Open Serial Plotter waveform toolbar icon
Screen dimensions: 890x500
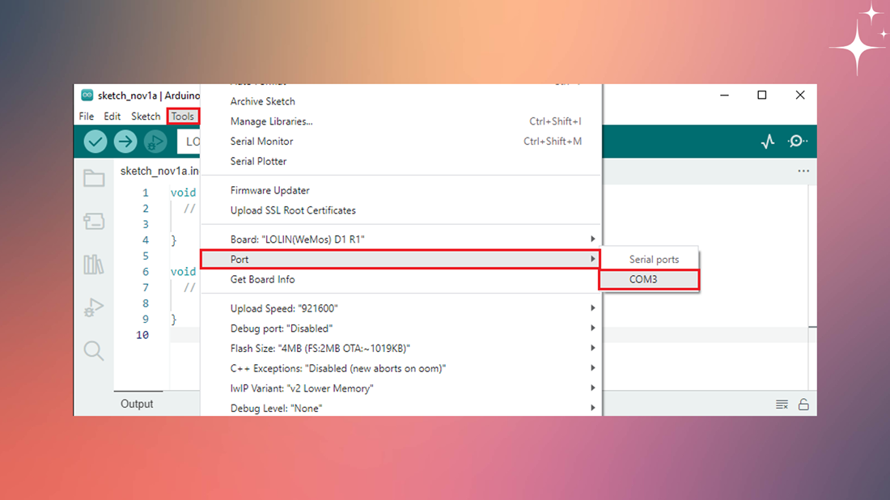(767, 142)
